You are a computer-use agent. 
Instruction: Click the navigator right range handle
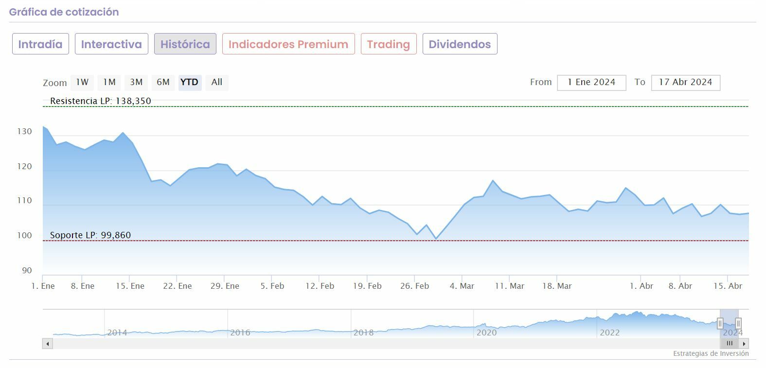(x=738, y=323)
